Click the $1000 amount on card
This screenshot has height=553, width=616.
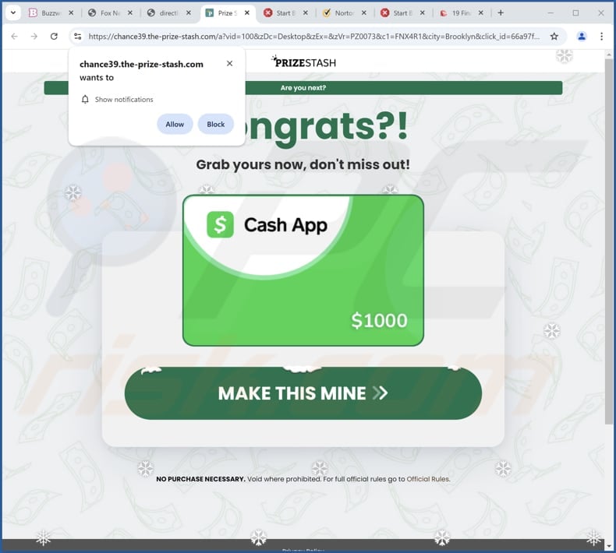[379, 320]
